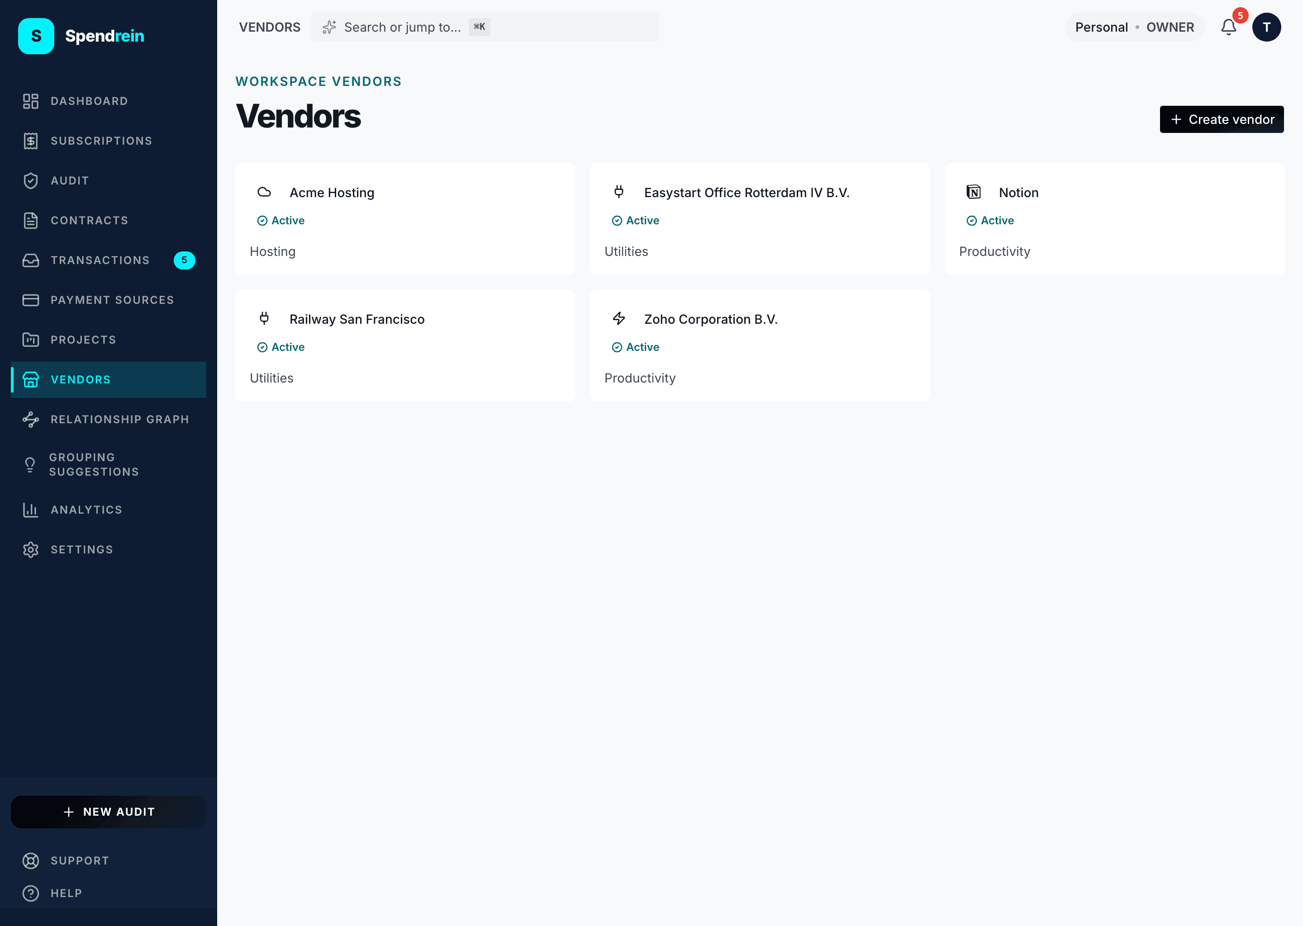The height and width of the screenshot is (926, 1303).
Task: Navigate to Audit section
Action: tap(109, 181)
